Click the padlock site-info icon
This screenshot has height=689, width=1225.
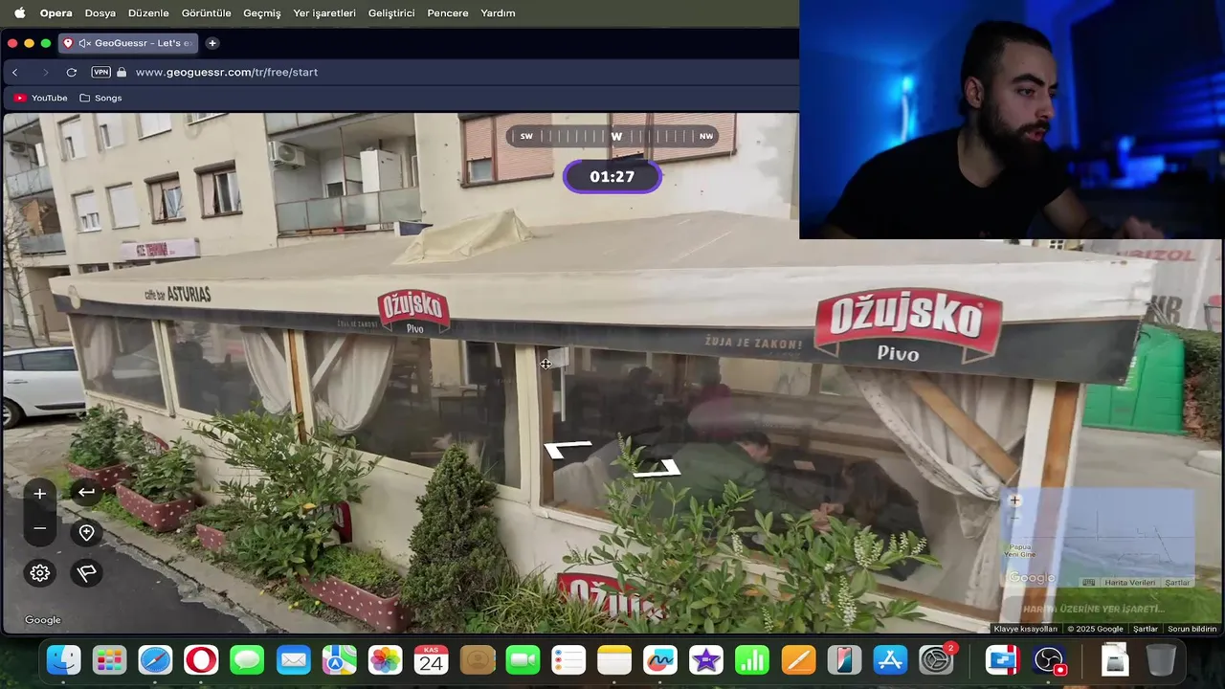(x=122, y=72)
